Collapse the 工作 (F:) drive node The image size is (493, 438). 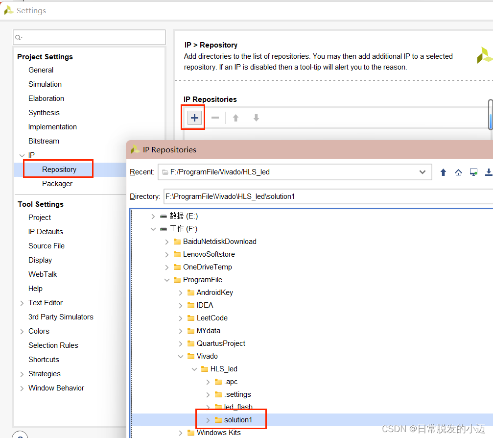(x=153, y=229)
